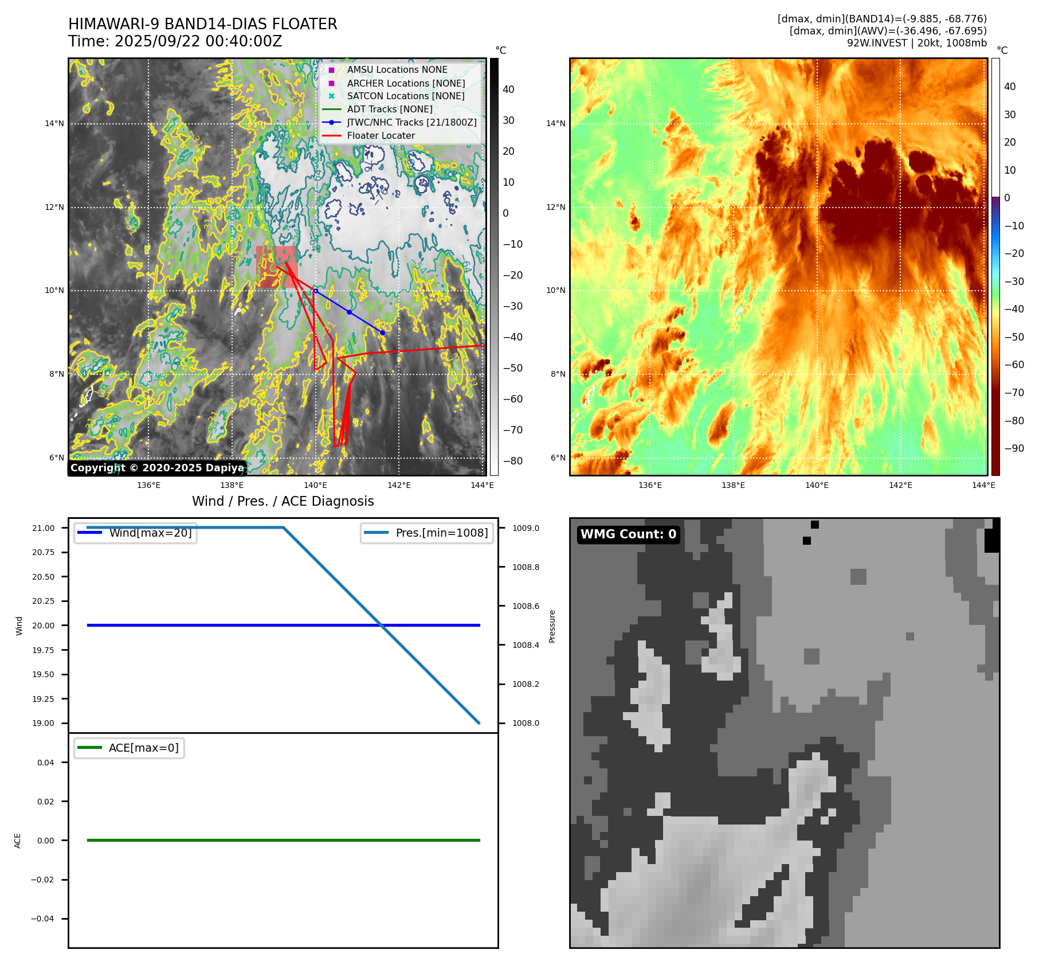Click the blue line-dot sample for JTWC/NHC Tracks
Viewport: 1039px width, 969px height.
(x=332, y=122)
